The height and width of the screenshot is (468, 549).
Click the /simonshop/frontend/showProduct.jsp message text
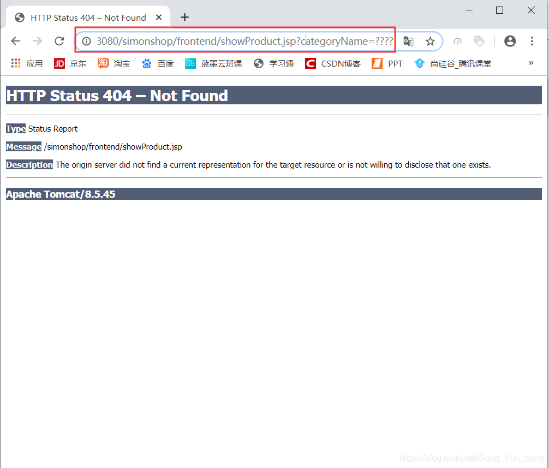point(113,147)
